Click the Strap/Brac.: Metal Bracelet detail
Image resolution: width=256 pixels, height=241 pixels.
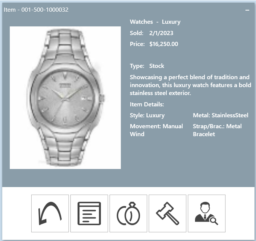tap(217, 130)
